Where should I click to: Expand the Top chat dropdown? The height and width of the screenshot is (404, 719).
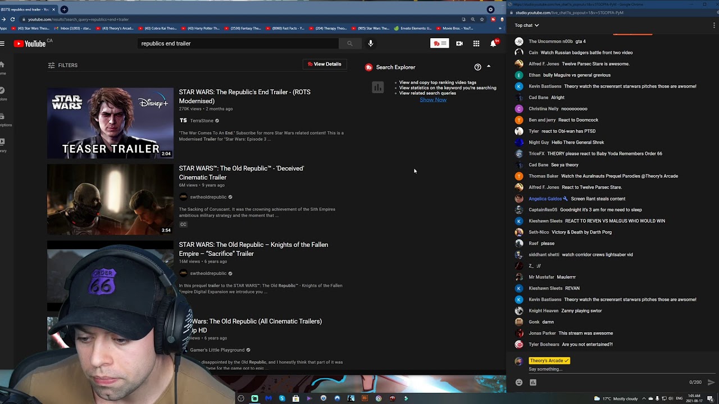click(x=527, y=25)
